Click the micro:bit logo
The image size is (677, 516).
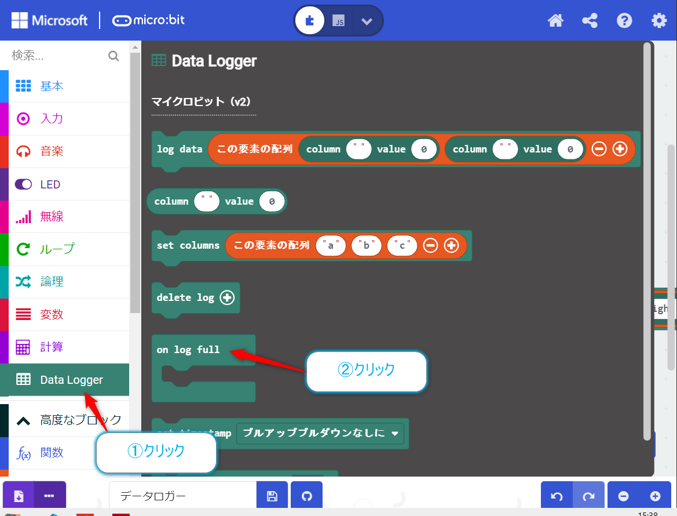148,20
